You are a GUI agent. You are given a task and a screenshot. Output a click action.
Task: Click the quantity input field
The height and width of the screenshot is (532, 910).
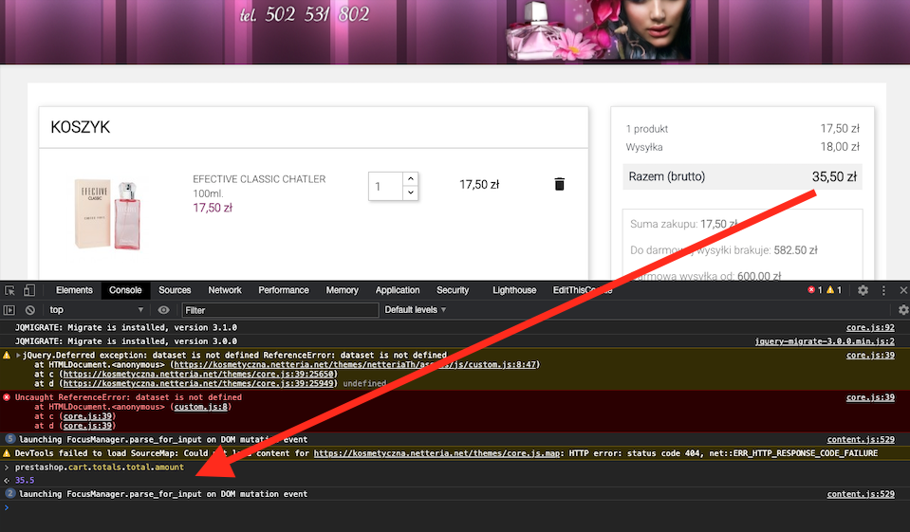[385, 186]
